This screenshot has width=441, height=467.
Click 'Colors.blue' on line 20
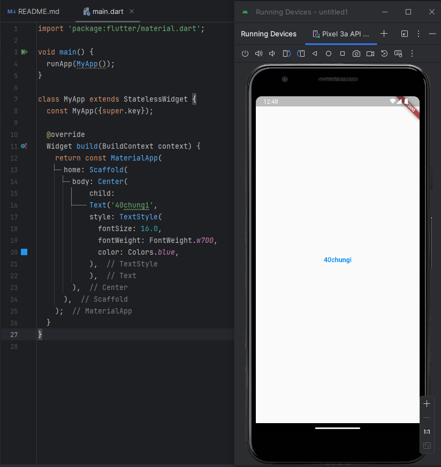point(151,252)
